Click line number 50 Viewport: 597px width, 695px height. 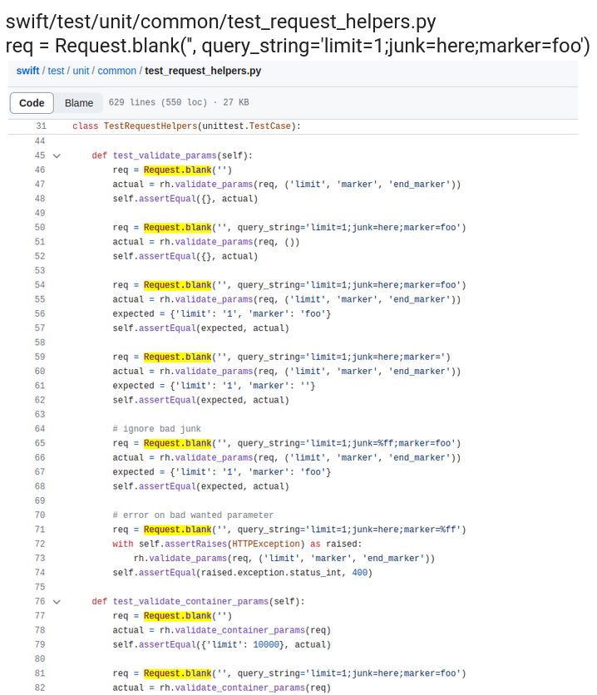pos(40,228)
